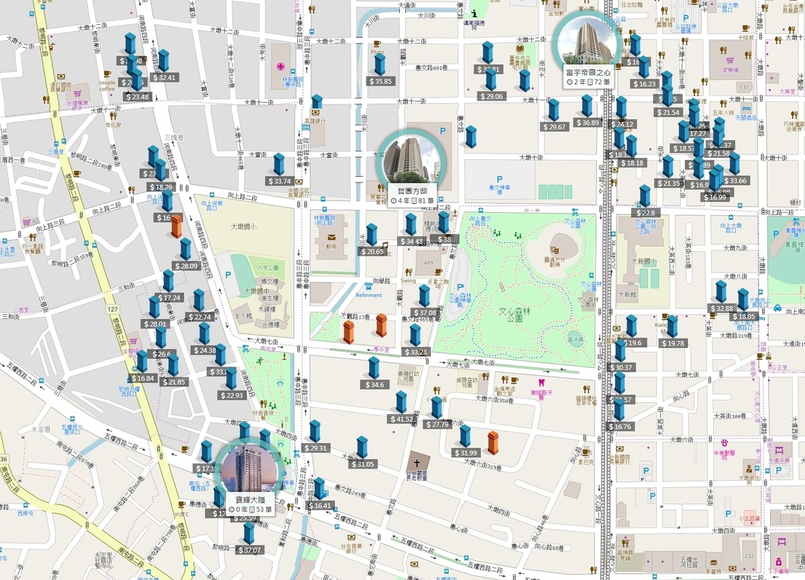Click the $18.05 price label
805x580 pixels.
coord(743,316)
